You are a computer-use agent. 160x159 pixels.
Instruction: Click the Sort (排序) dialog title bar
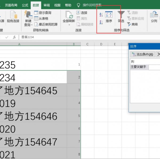(144, 46)
